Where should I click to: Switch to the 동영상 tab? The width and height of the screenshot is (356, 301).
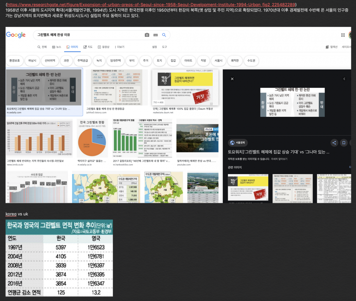[104, 47]
